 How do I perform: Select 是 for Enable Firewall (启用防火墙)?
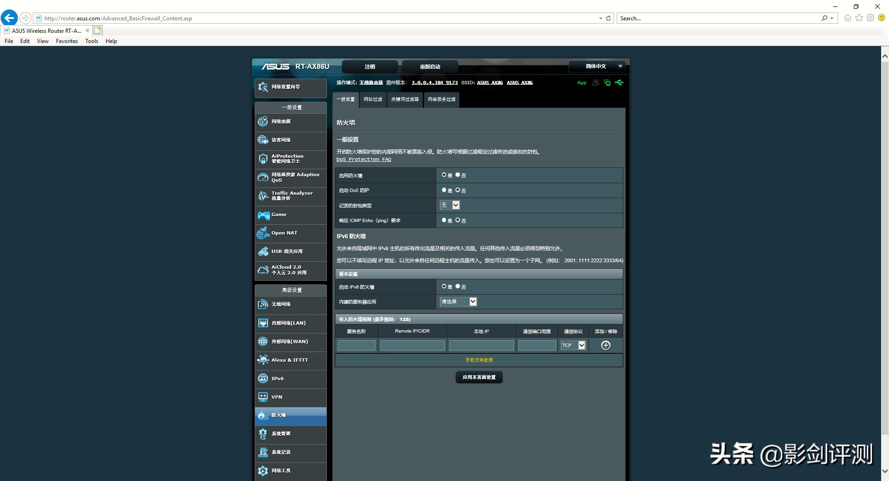coord(444,175)
